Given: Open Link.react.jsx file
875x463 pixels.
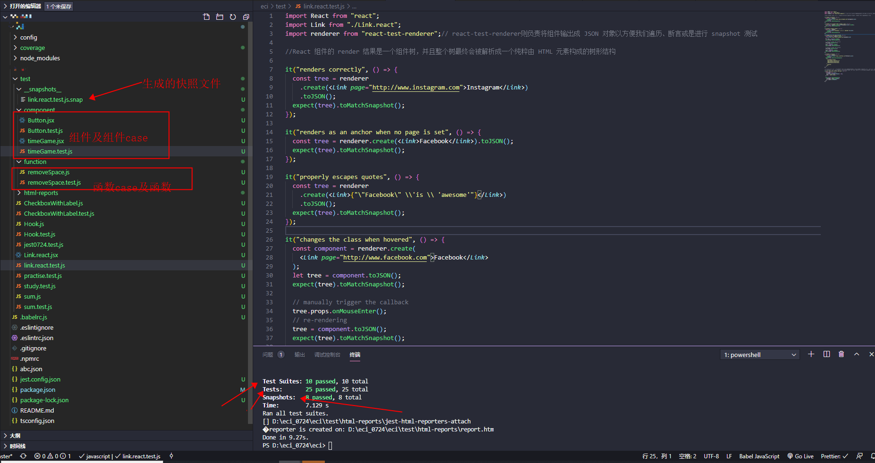Looking at the screenshot, I should [x=41, y=255].
